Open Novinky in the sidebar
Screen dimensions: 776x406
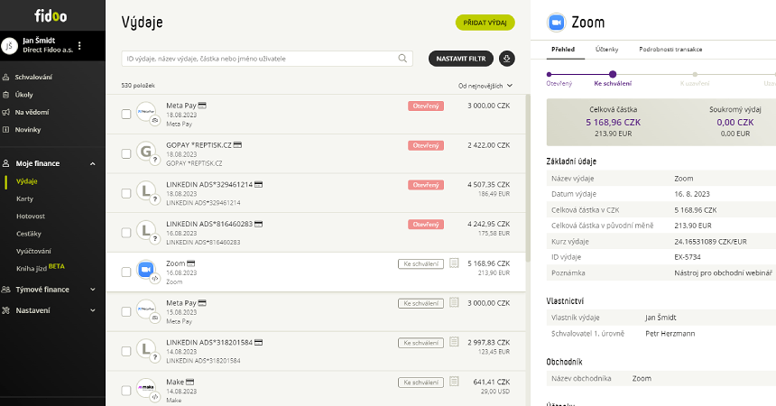coord(28,130)
